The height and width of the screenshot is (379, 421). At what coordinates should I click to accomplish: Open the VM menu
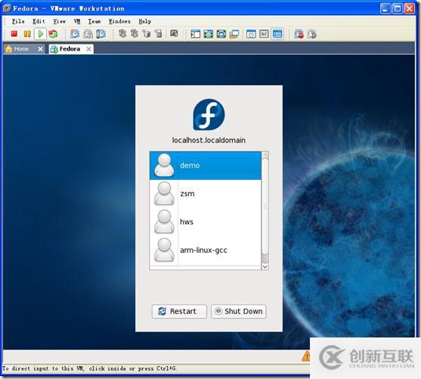77,21
